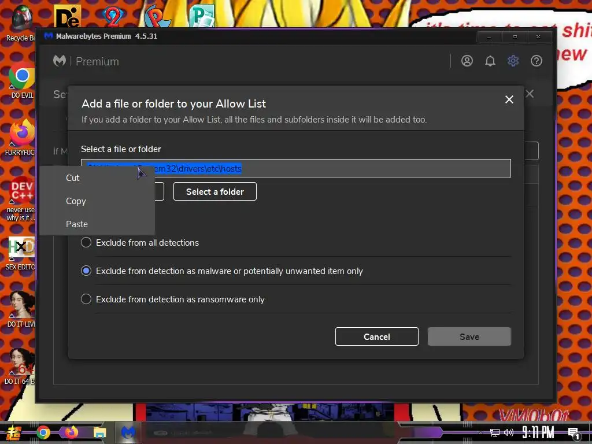Click the greyed Save button
Screen dimensions: 592x444
(x=469, y=336)
